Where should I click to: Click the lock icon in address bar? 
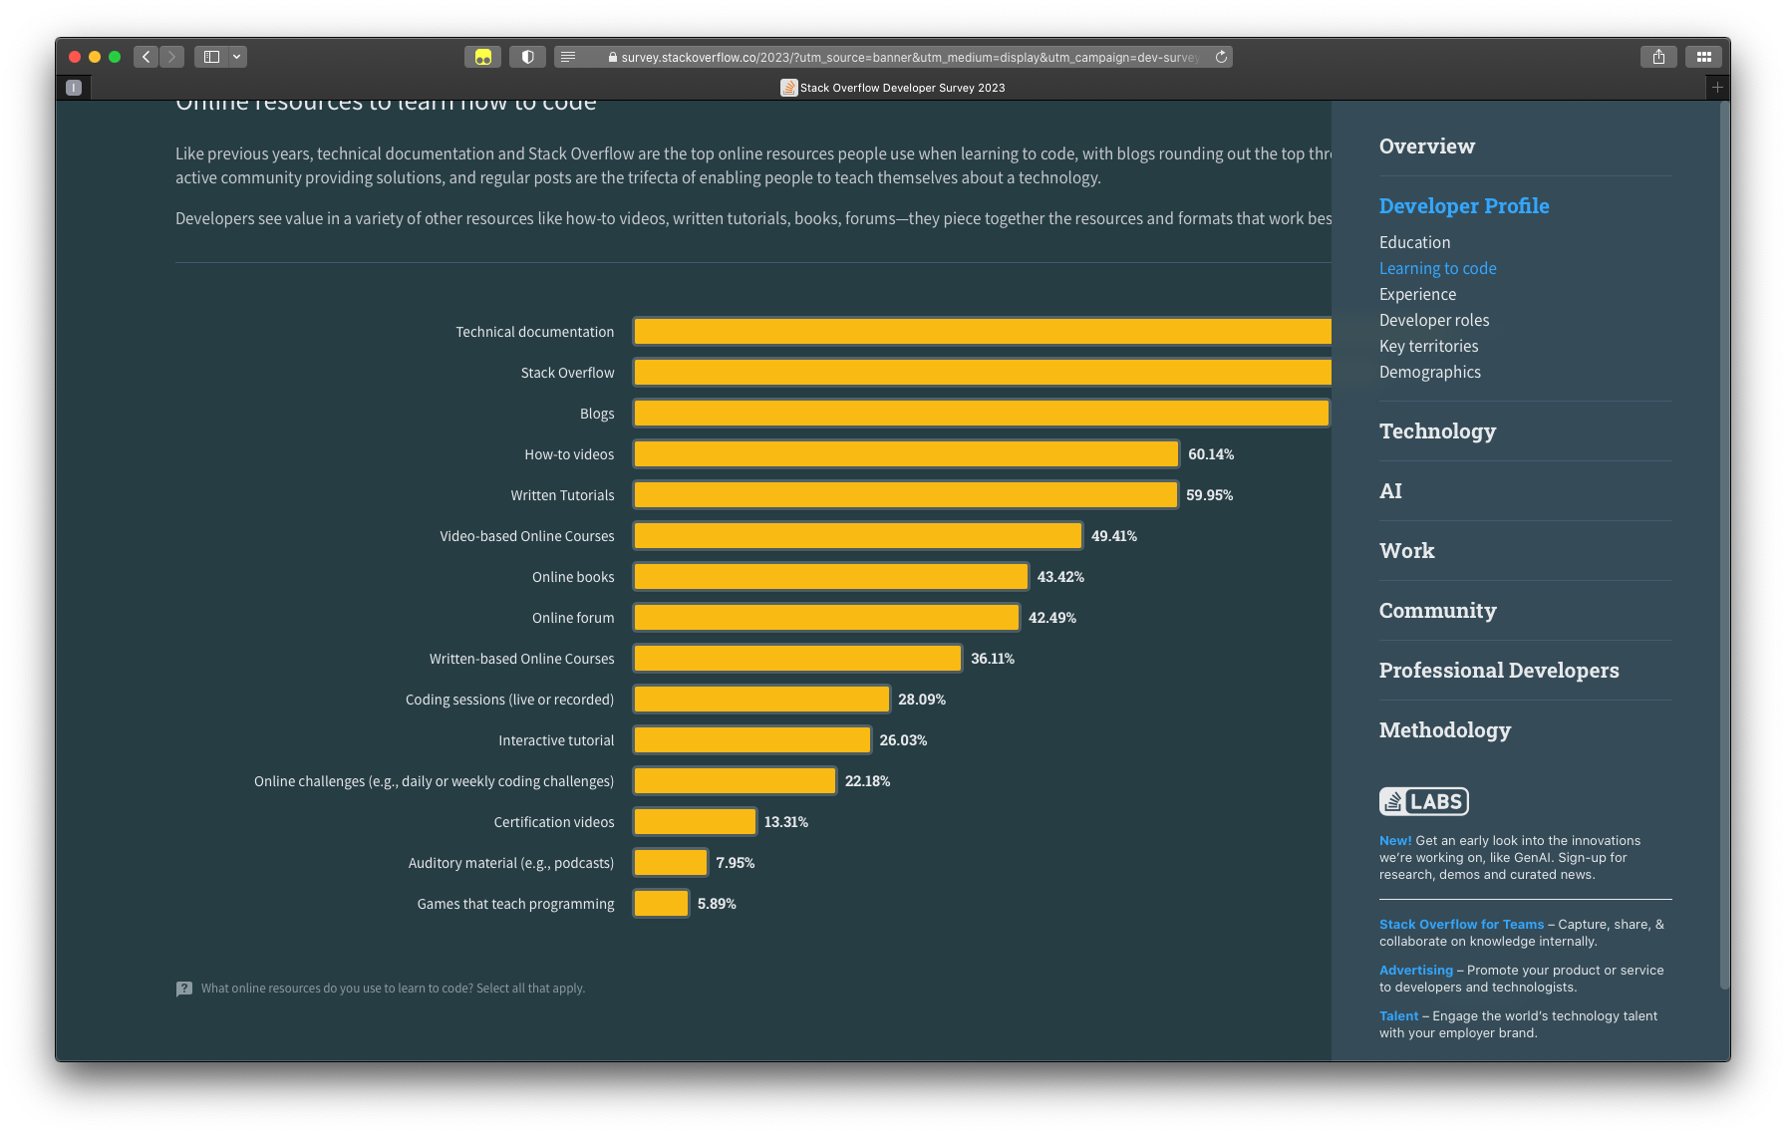click(613, 57)
